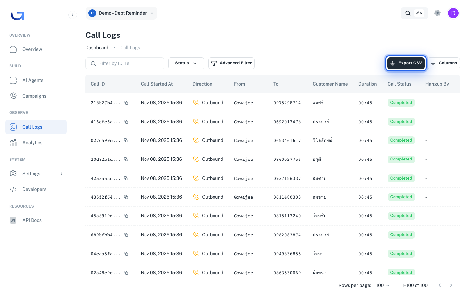Copy call ID 416cfc6a
This screenshot has width=473, height=296.
coord(126,122)
